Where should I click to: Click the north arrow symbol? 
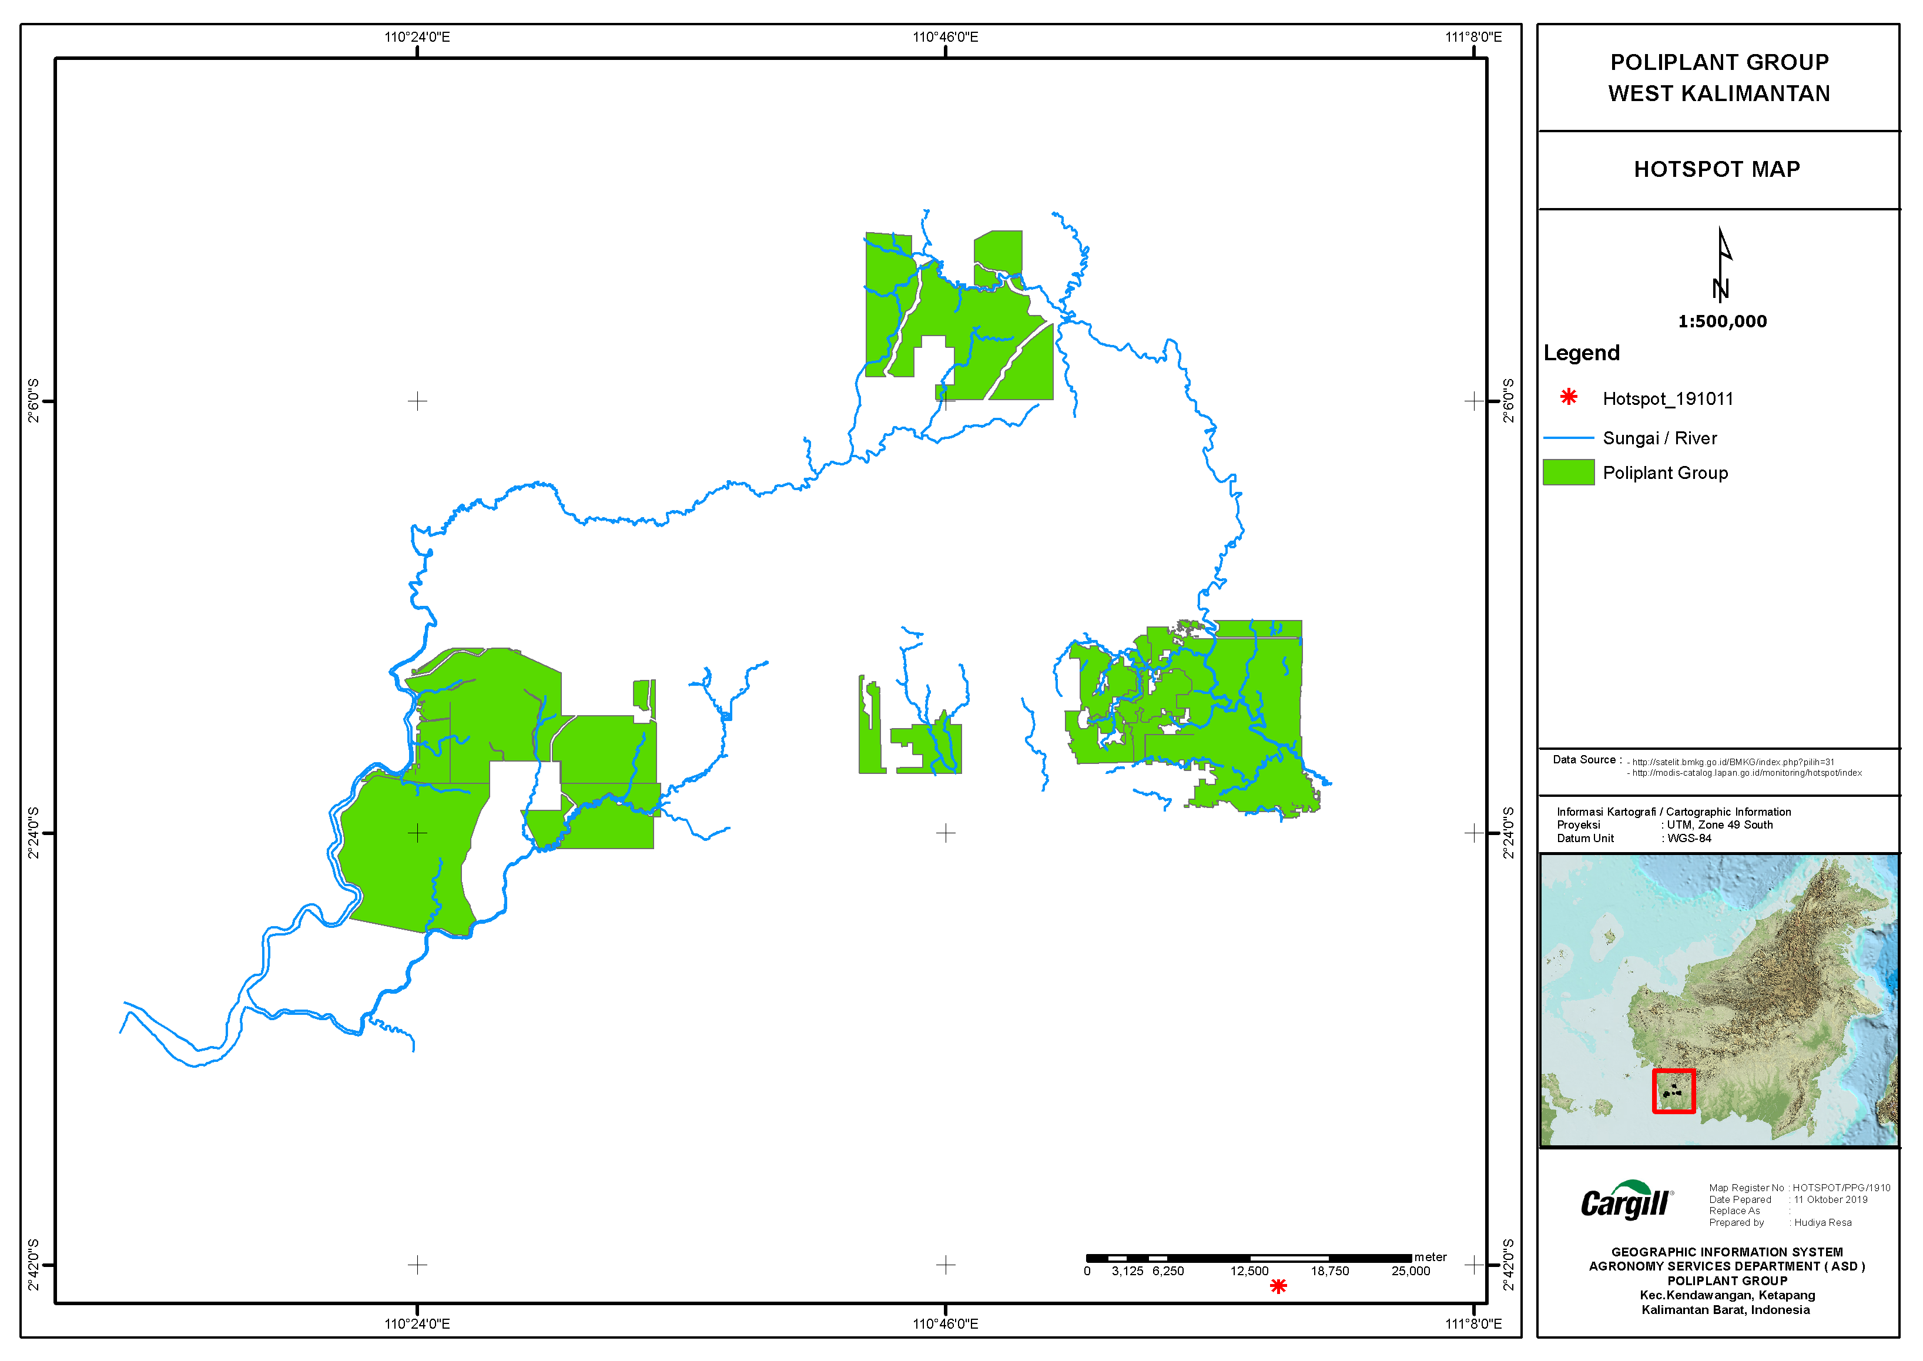tap(1721, 264)
